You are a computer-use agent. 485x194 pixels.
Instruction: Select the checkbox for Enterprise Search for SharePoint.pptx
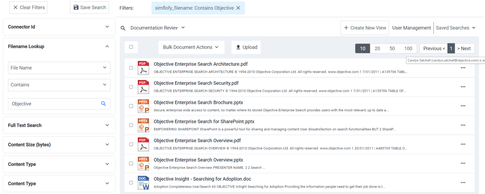pyautogui.click(x=131, y=125)
